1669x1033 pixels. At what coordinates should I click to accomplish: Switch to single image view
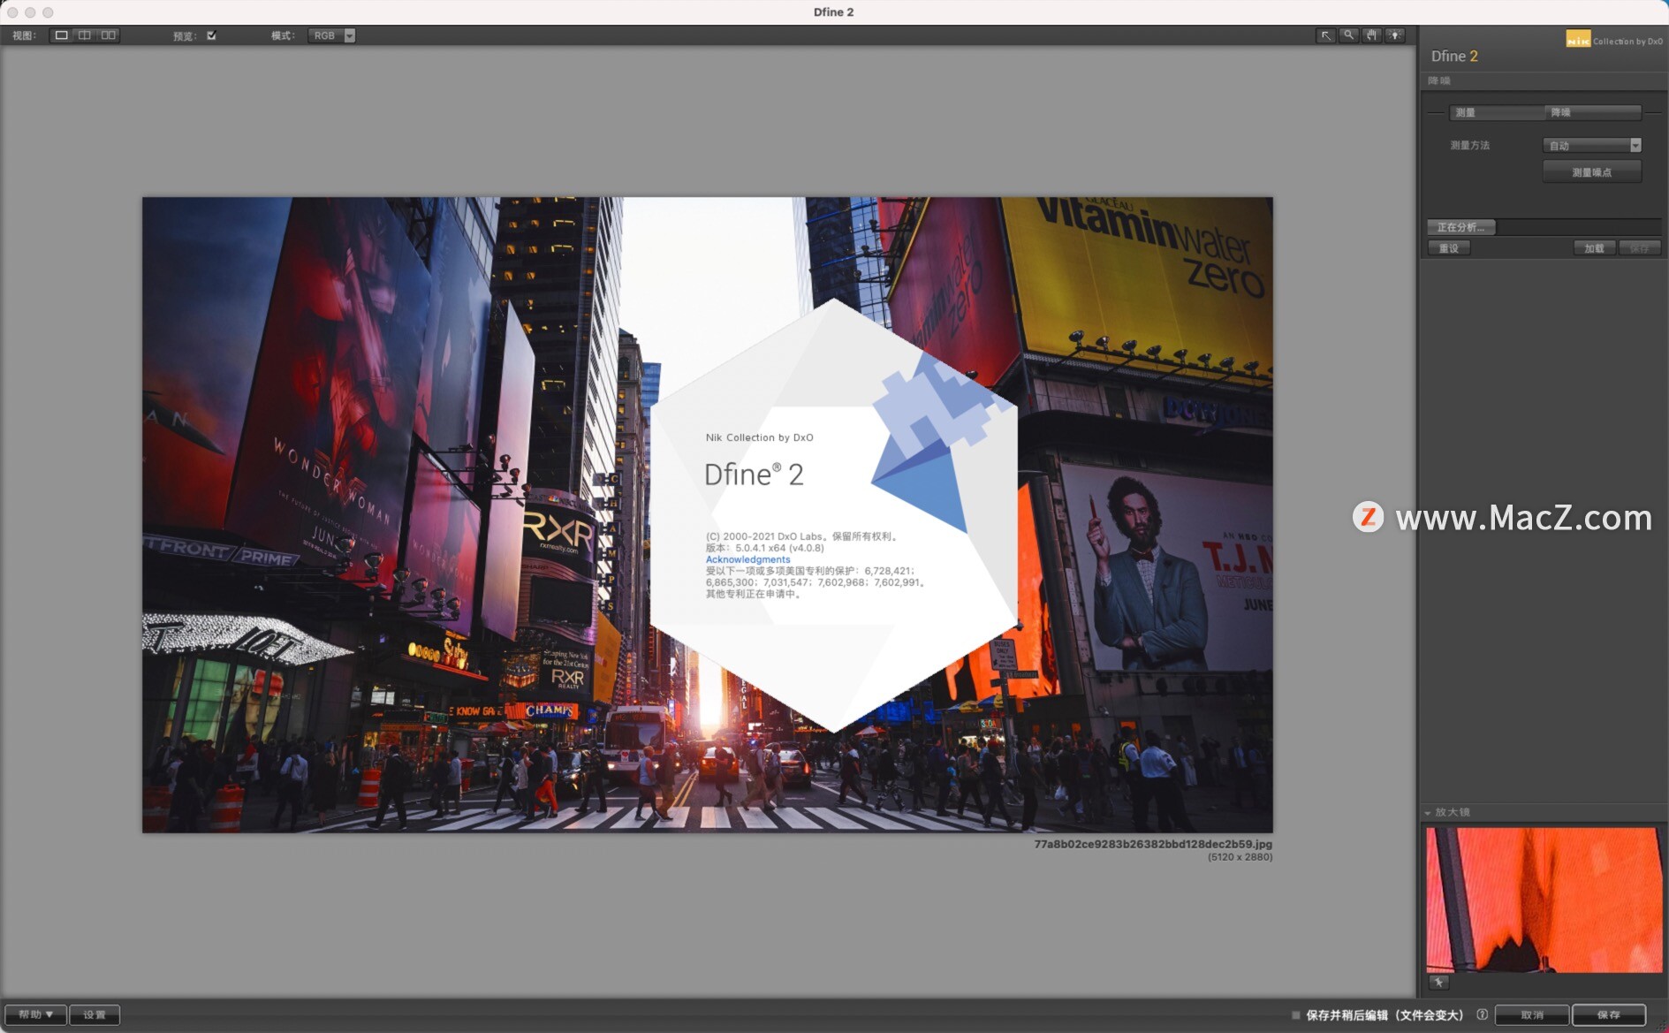(x=61, y=35)
